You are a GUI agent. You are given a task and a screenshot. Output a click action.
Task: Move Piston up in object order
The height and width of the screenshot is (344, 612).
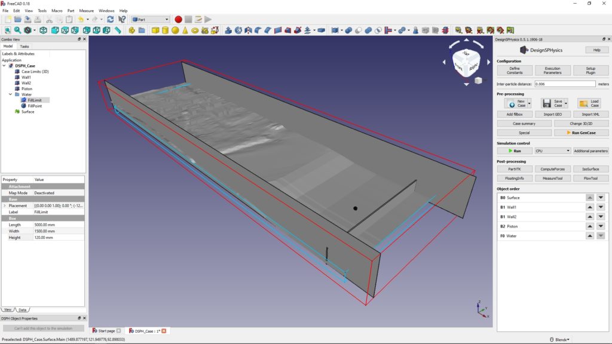point(590,226)
